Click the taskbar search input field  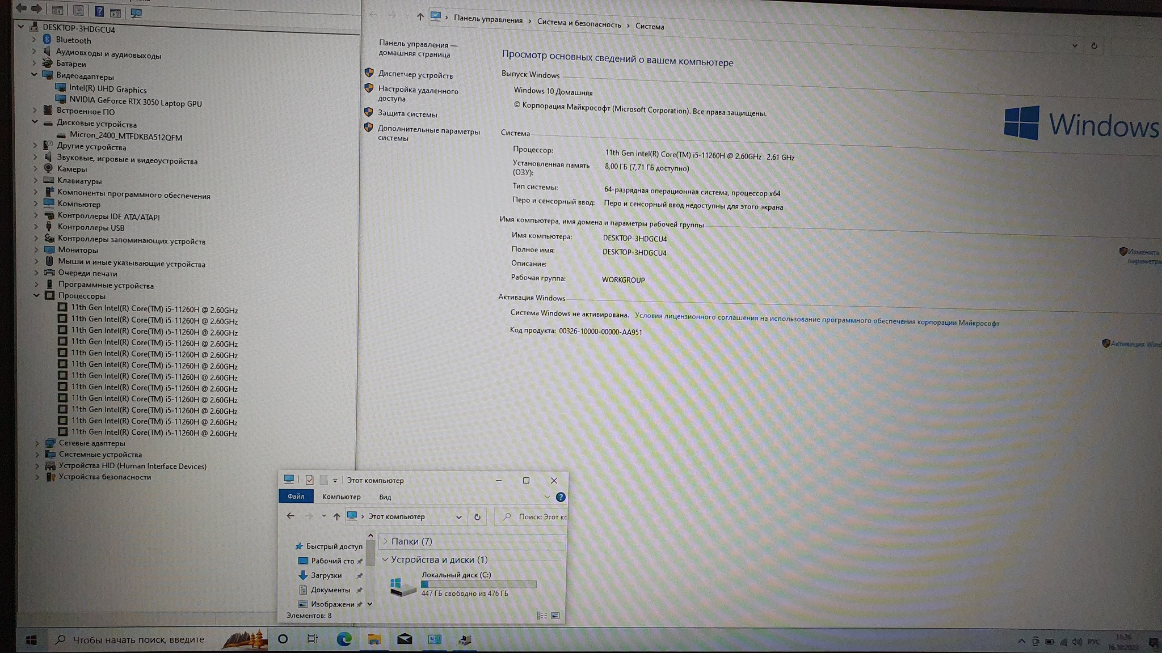click(138, 639)
